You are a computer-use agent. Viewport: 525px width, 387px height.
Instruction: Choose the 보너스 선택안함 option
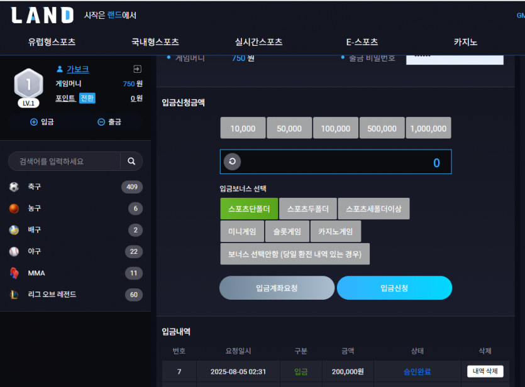click(x=295, y=254)
